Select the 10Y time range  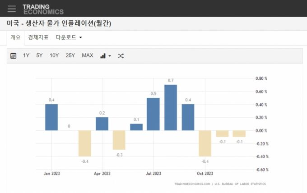point(54,55)
